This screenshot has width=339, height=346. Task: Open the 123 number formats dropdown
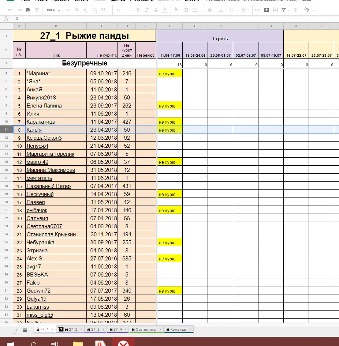104,10
